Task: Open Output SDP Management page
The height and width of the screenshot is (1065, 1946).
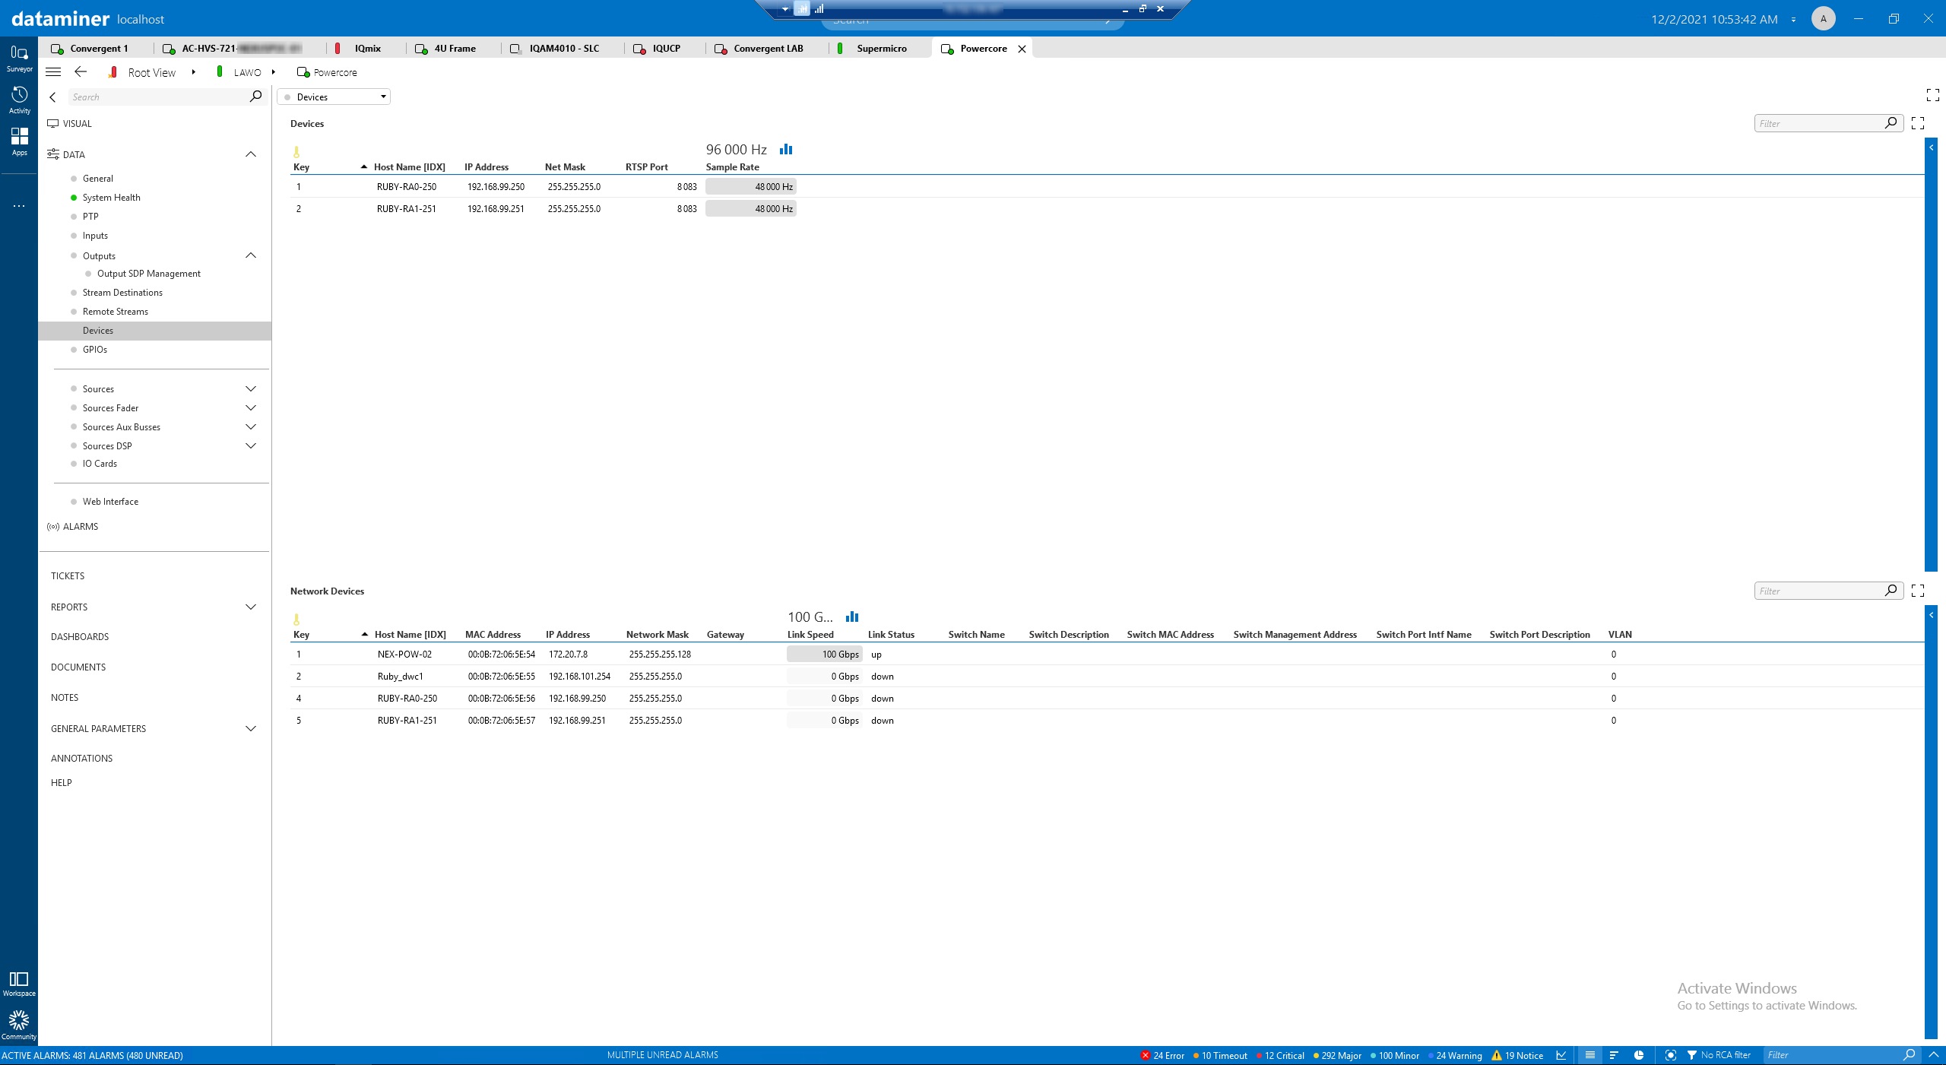Action: click(149, 274)
